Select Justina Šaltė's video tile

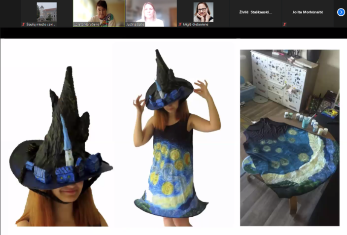151,13
